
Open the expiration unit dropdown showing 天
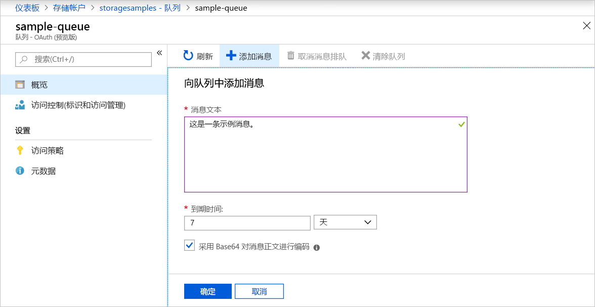click(345, 222)
